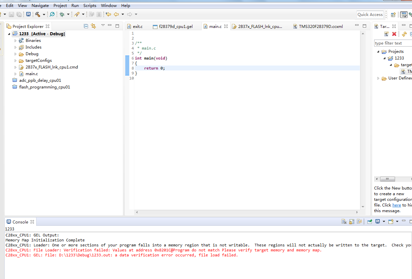Open the Project menu
The width and height of the screenshot is (412, 279).
pos(60,5)
